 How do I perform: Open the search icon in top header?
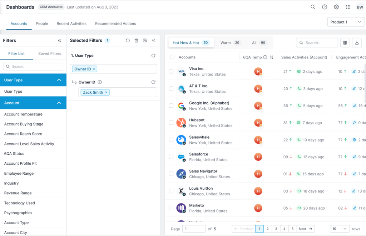point(313,7)
